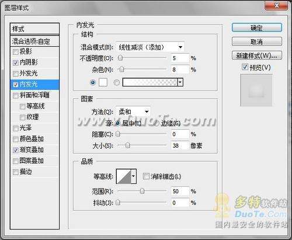Open the 样式 styles panel entry
This screenshot has width=292, height=240.
tap(34, 29)
